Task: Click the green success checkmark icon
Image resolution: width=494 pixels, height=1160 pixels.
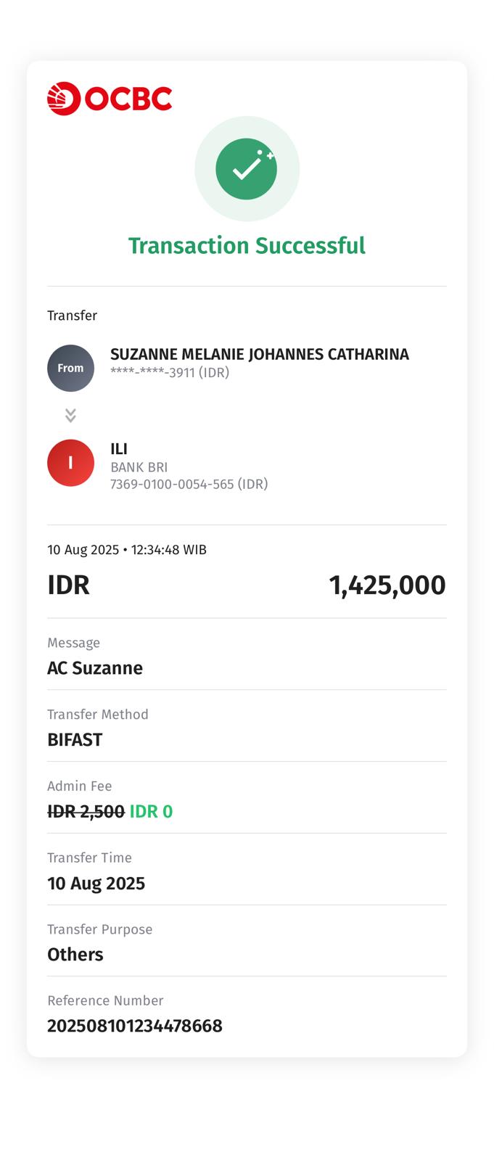Action: point(247,169)
